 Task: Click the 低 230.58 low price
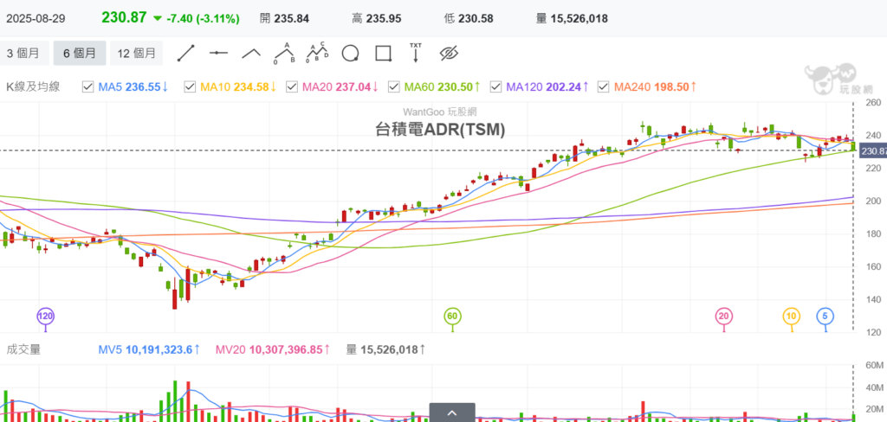469,19
